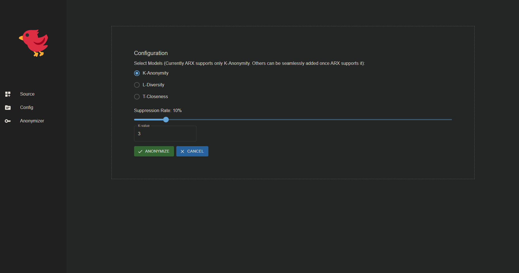519x273 pixels.
Task: Click the X icon on Cancel button
Action: pos(182,151)
